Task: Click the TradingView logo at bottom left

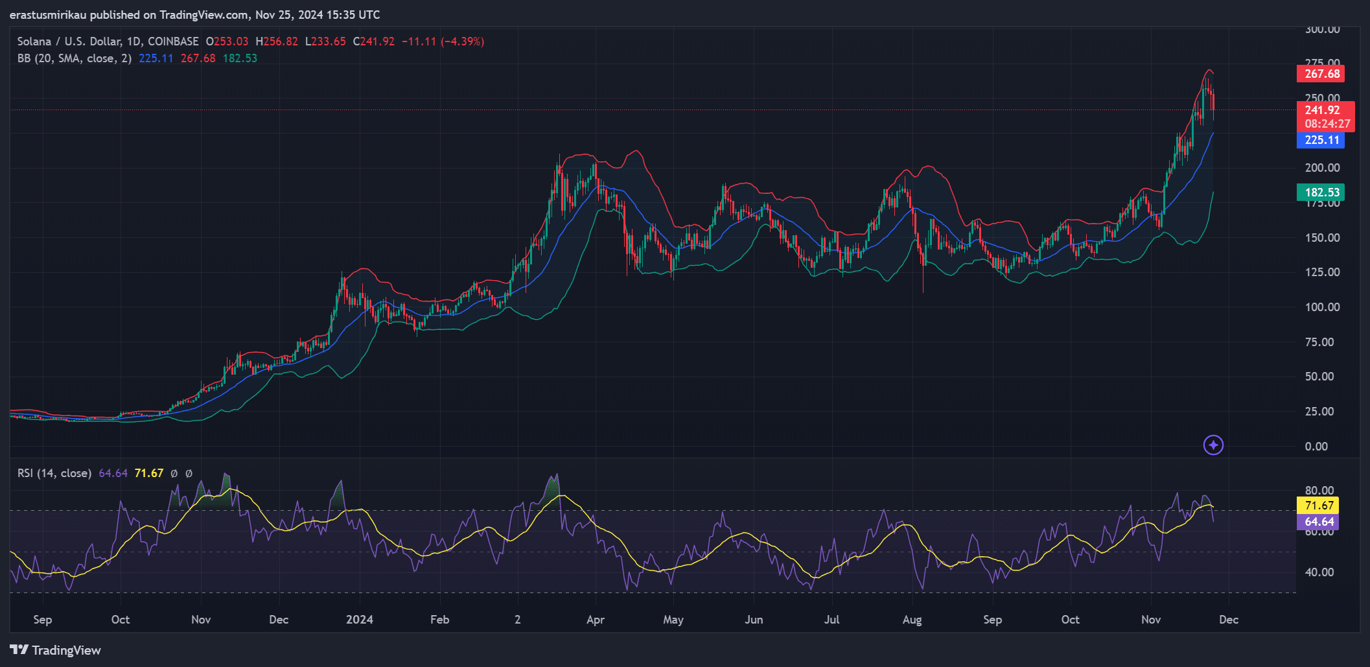Action: (55, 650)
